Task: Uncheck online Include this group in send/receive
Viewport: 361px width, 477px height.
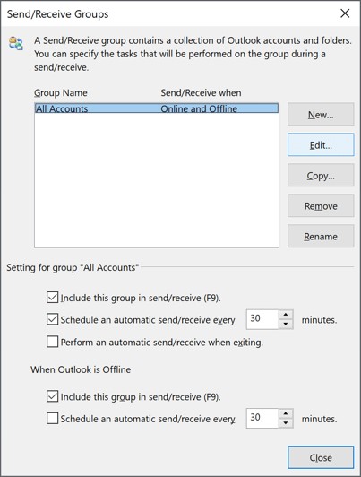Action: 52,297
